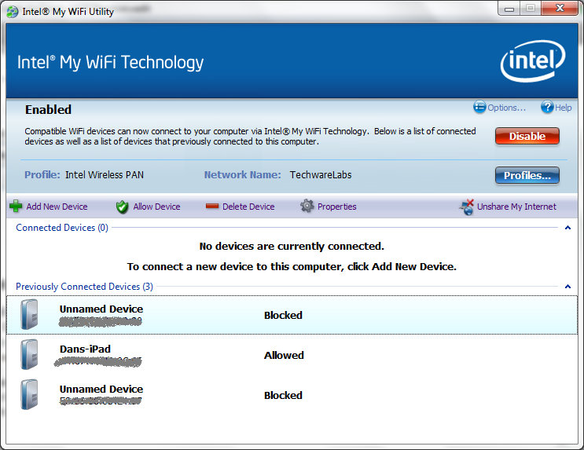The width and height of the screenshot is (584, 450).
Task: Click the Intel logo in the header
Action: click(533, 61)
